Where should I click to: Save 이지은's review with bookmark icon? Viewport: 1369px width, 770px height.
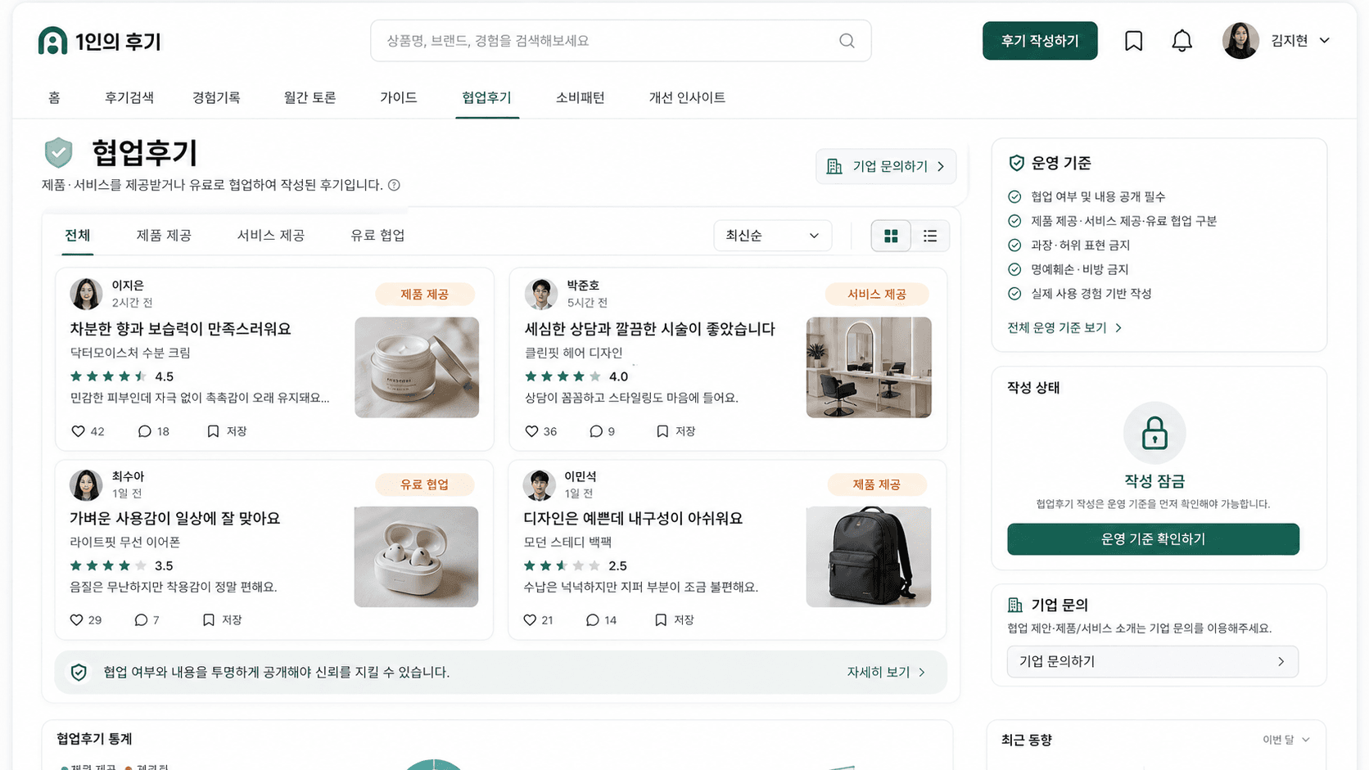coord(213,431)
